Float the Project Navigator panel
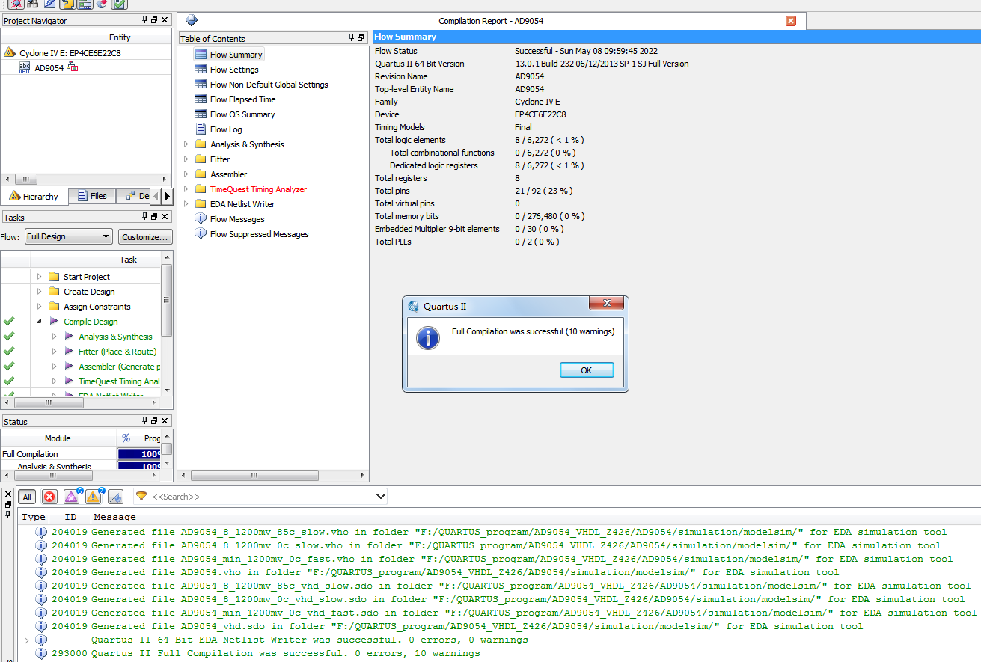The width and height of the screenshot is (981, 662). point(154,20)
